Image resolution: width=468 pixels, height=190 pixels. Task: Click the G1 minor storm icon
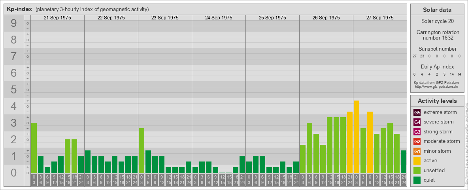[x=417, y=151]
